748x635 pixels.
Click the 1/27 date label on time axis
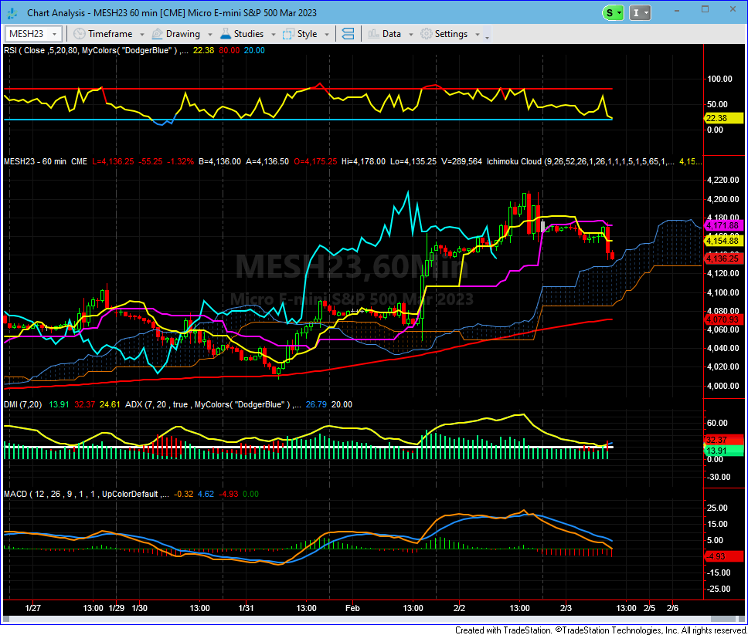[x=33, y=608]
